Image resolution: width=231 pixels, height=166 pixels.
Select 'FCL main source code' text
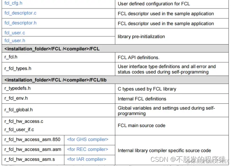pos(142,125)
